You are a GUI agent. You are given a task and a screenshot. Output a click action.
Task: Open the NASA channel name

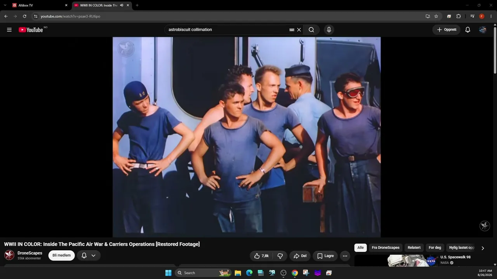point(445,263)
